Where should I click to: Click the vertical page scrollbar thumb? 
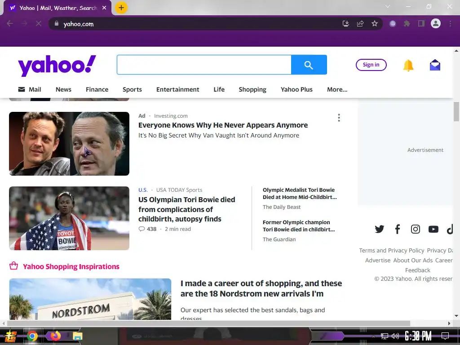pos(456,111)
